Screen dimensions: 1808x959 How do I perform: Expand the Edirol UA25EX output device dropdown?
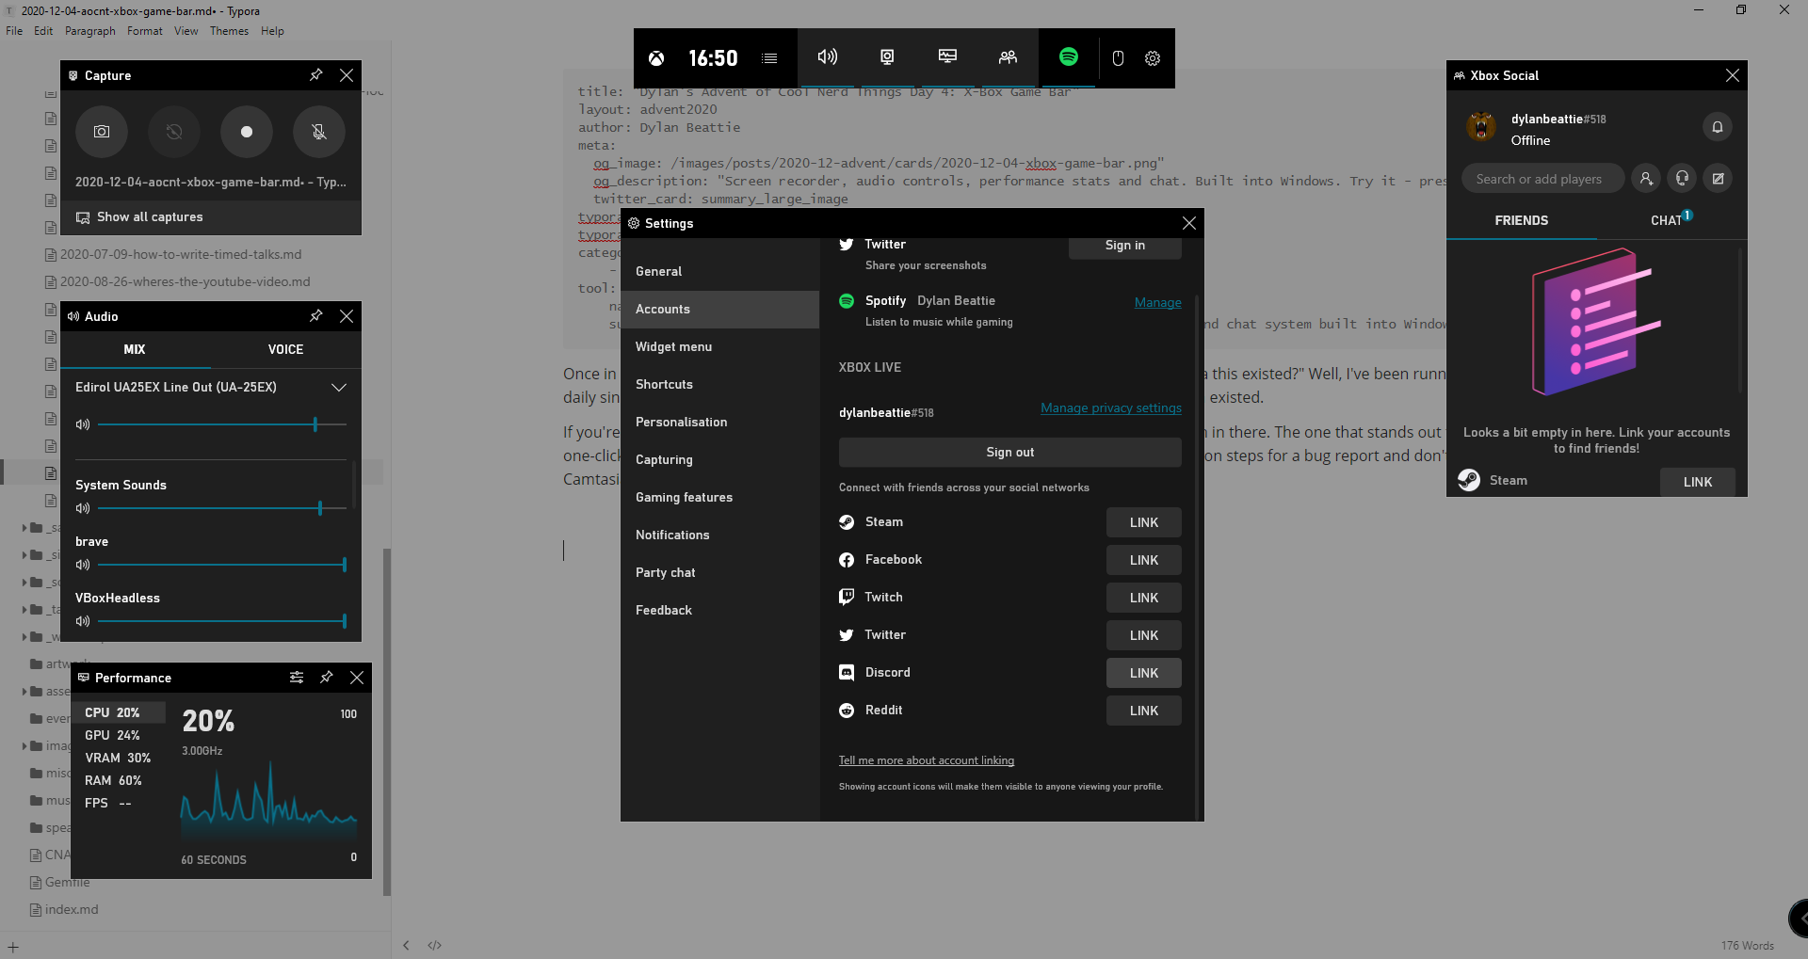[339, 388]
